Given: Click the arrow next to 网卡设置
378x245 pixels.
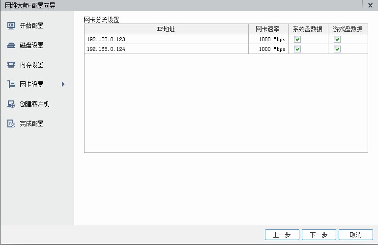Looking at the screenshot, I should pos(63,84).
